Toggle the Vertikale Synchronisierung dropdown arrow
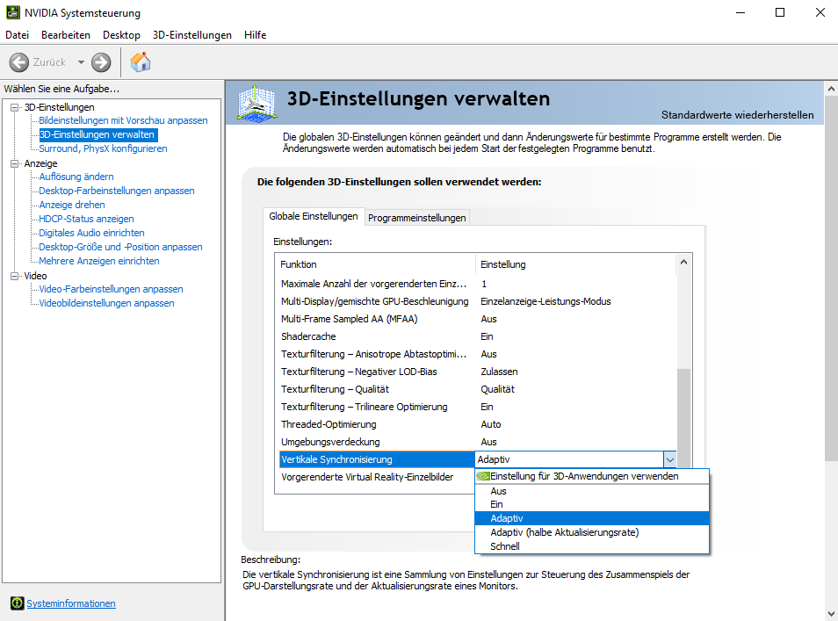838x621 pixels. point(669,459)
